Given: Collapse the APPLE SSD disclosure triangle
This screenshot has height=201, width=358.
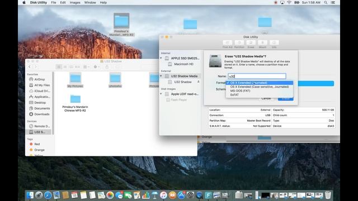Looking at the screenshot, I should [161, 58].
